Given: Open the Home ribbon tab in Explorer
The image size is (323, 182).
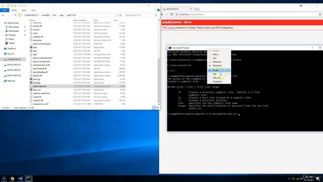Looking at the screenshot, I should click(x=14, y=10).
